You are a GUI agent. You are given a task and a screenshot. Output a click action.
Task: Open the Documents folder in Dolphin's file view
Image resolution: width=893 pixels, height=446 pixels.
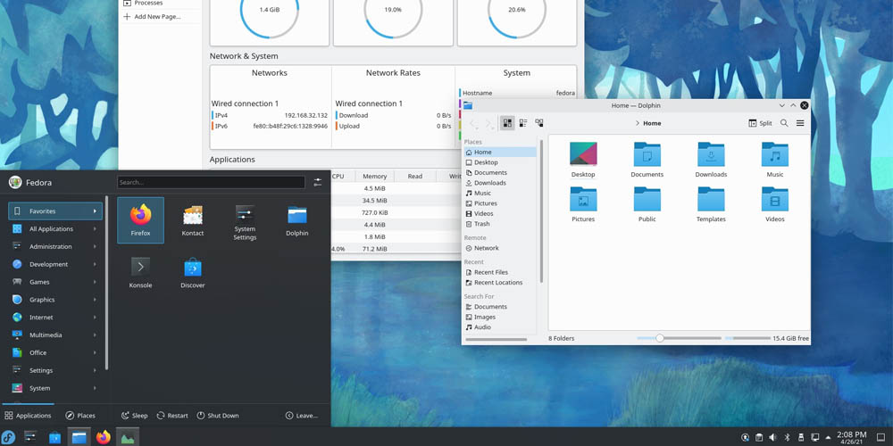(647, 160)
